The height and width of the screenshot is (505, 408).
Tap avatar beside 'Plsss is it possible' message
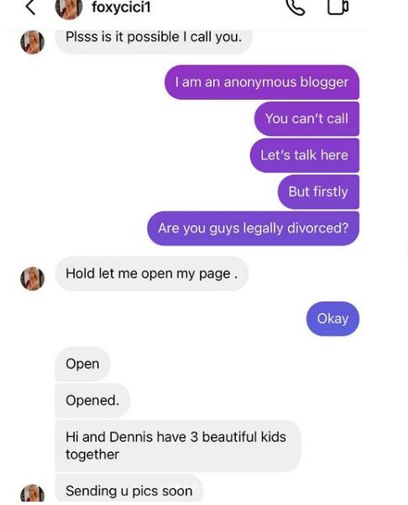(x=32, y=42)
